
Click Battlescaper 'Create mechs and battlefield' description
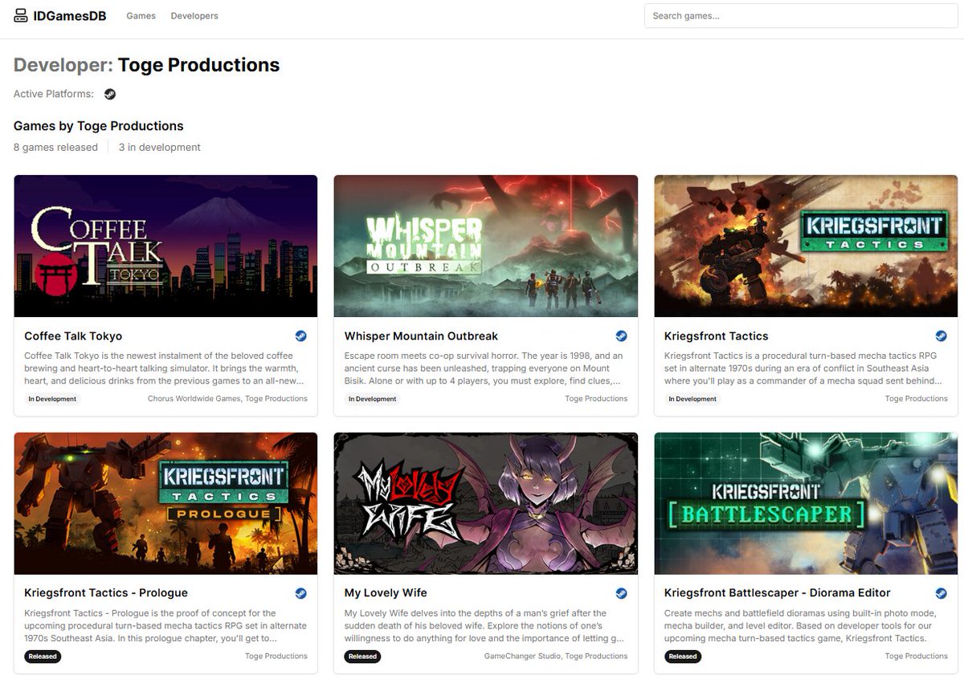797,625
